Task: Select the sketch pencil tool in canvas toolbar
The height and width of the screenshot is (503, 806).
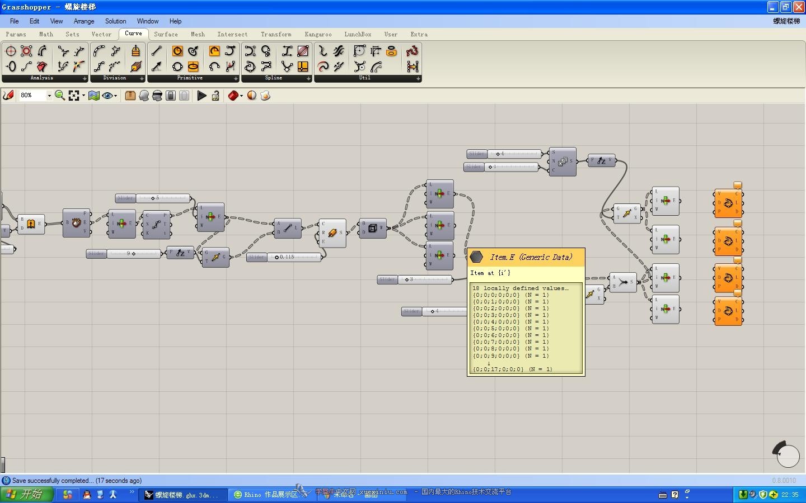Action: tap(8, 96)
